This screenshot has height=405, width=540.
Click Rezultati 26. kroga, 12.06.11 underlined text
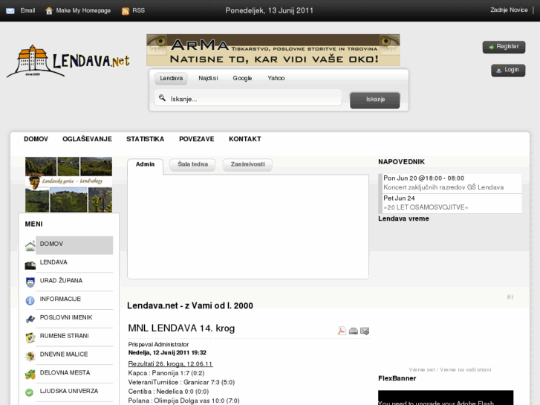coord(171,364)
